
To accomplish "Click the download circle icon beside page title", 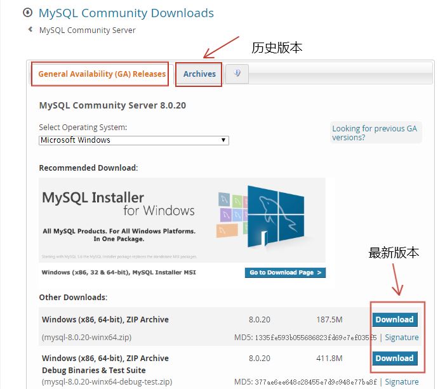I will click(28, 13).
